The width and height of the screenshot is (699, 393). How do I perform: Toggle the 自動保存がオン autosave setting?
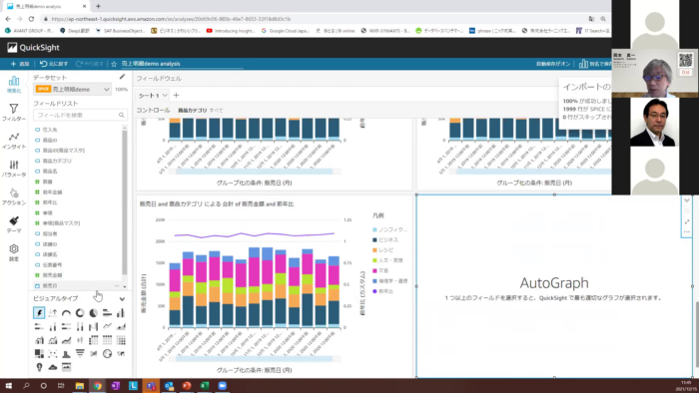coord(553,64)
